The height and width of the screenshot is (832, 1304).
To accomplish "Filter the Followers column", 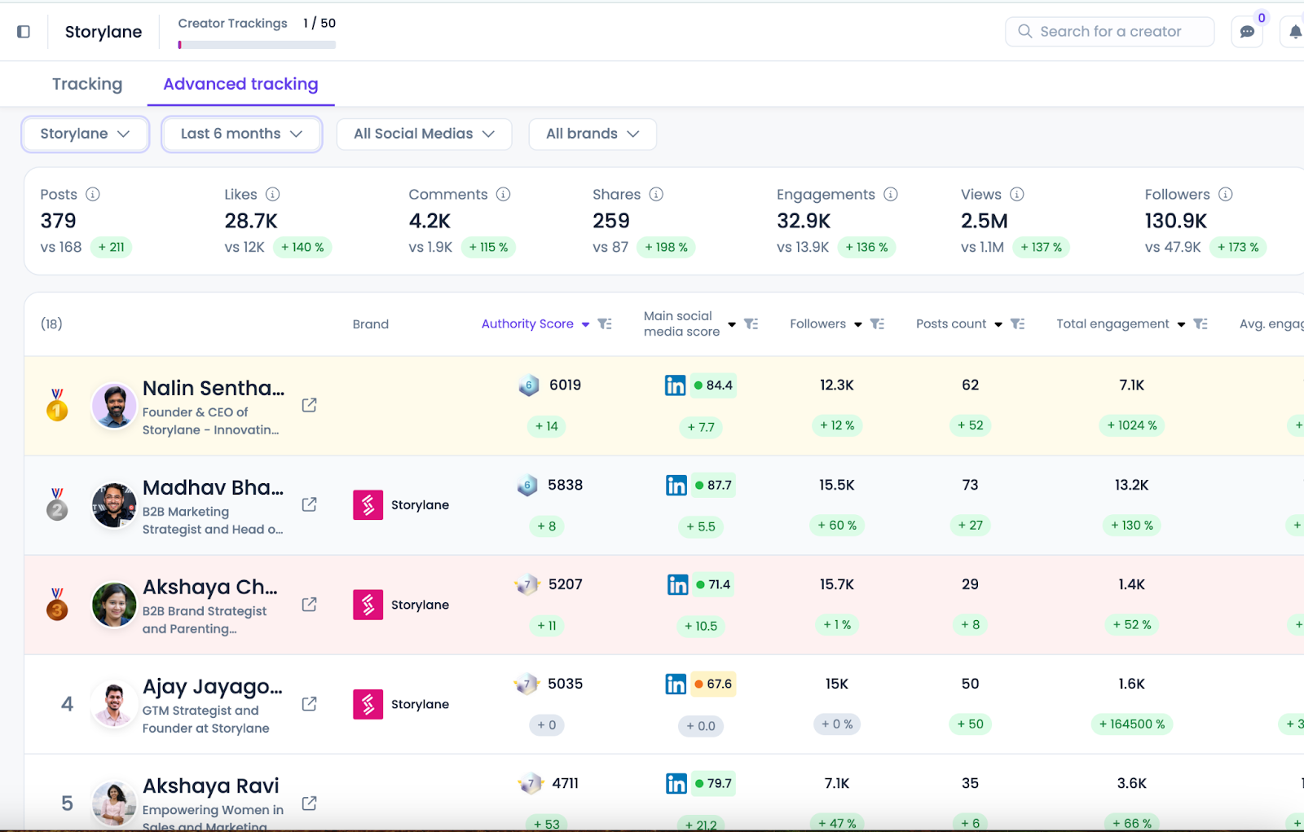I will pos(878,324).
